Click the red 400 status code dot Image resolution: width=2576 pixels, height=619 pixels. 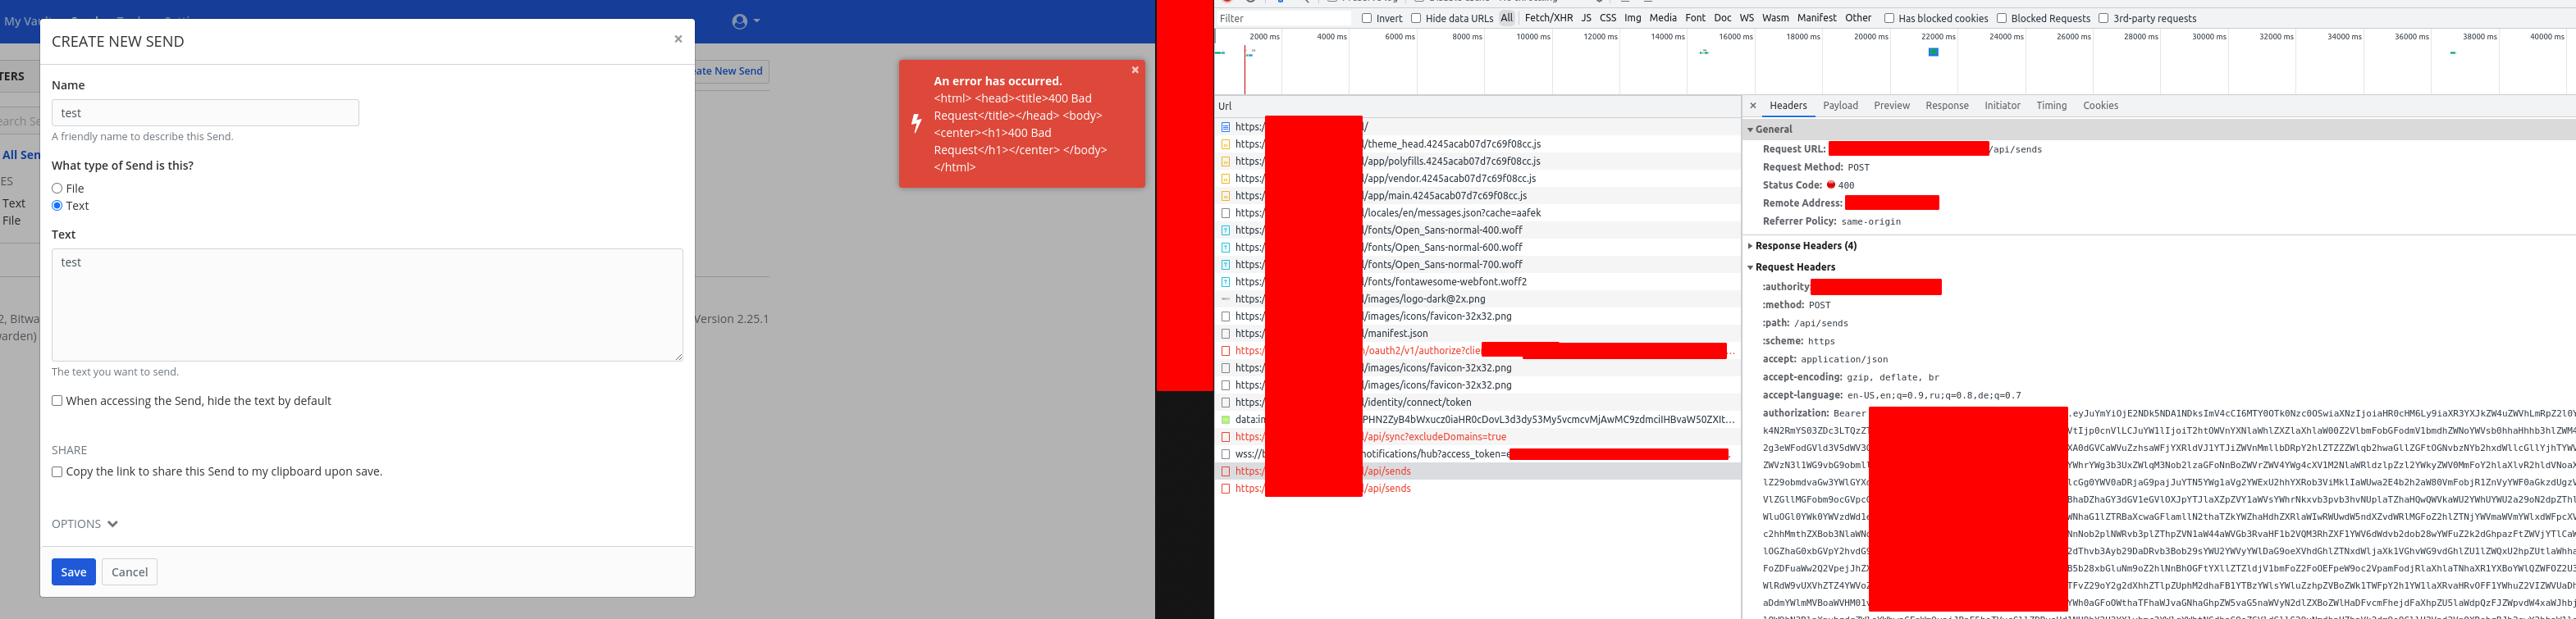(1831, 185)
